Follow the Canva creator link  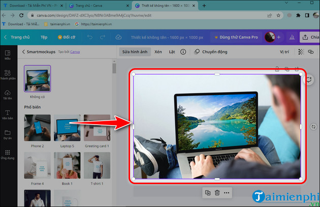(x=75, y=52)
